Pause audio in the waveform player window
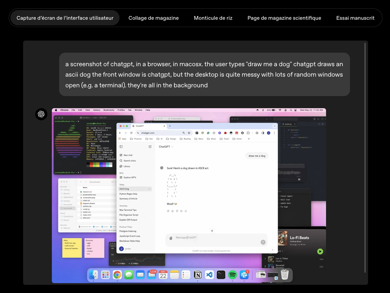Image resolution: width=390 pixels, height=293 pixels. pos(299,179)
